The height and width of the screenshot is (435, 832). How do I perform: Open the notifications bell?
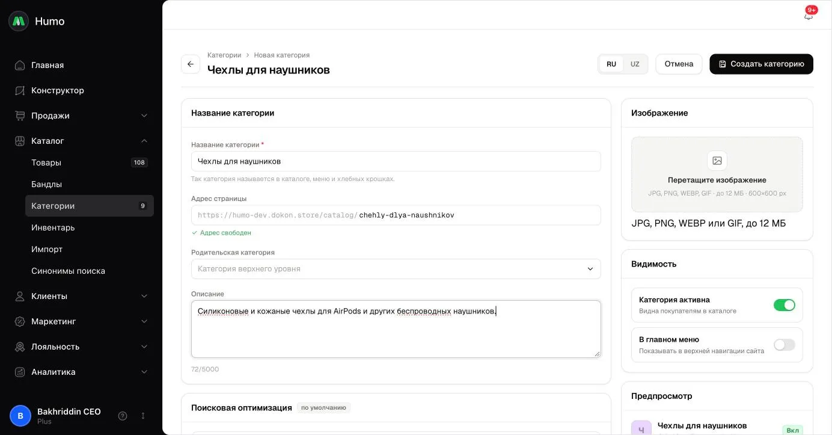(809, 16)
